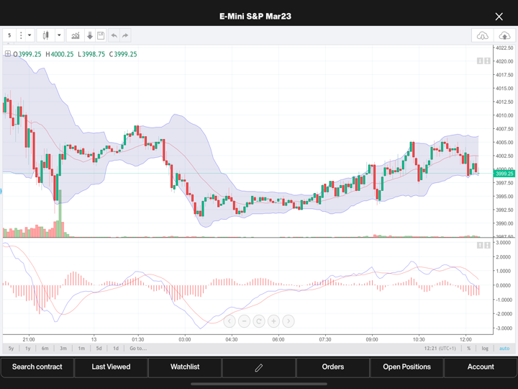Collapse the OHLC legend expander
Viewport: 518px width, 389px height.
pyautogui.click(x=8, y=54)
